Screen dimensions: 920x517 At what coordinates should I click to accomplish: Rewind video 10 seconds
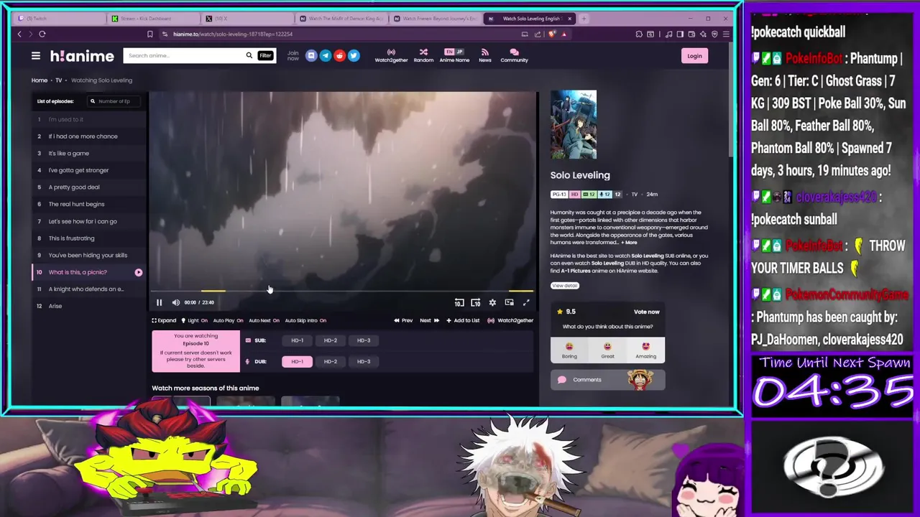pyautogui.click(x=459, y=302)
